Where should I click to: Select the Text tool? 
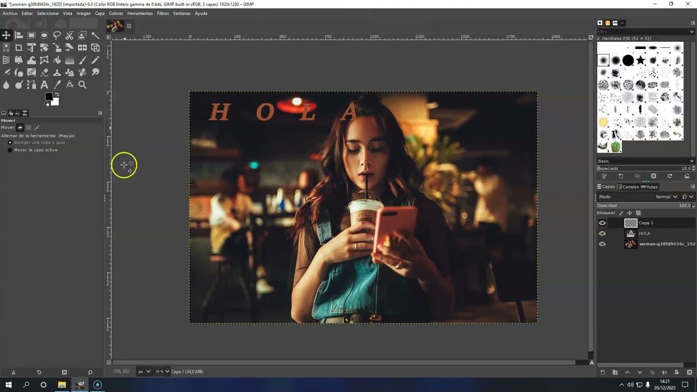(x=44, y=85)
